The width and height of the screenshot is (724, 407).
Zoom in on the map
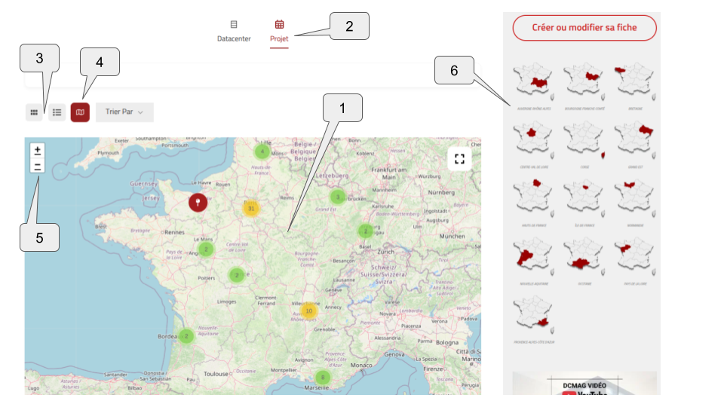tap(38, 151)
